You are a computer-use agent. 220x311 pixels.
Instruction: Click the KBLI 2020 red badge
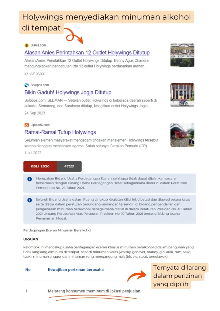40,166
